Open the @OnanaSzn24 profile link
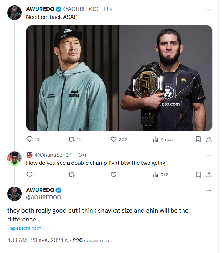Screen dimensions: 222x253 [53, 155]
